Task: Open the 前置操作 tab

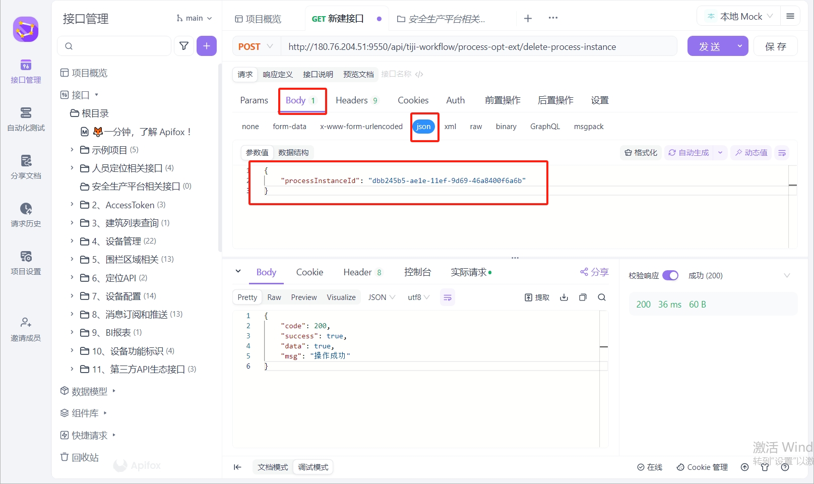Action: 503,100
